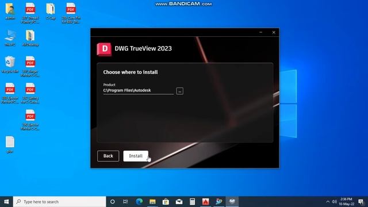Select the C-Cap folder on desktop
Image resolution: width=368 pixels, height=207 pixels.
[x=51, y=11]
